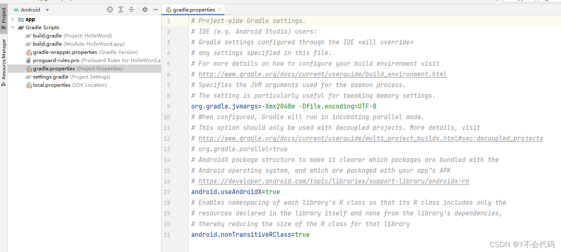This screenshot has width=561, height=252.
Task: Click line number 17 in the gutter
Action: [x=167, y=192]
